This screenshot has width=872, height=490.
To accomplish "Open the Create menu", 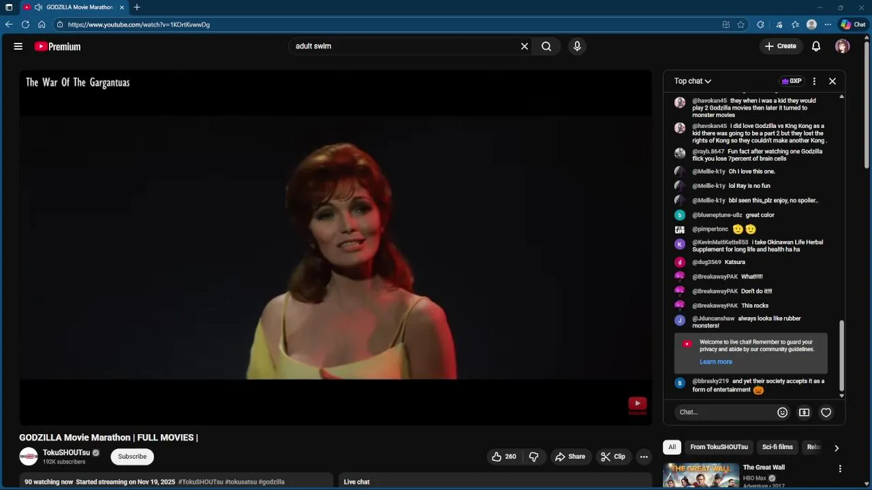I will pos(781,46).
